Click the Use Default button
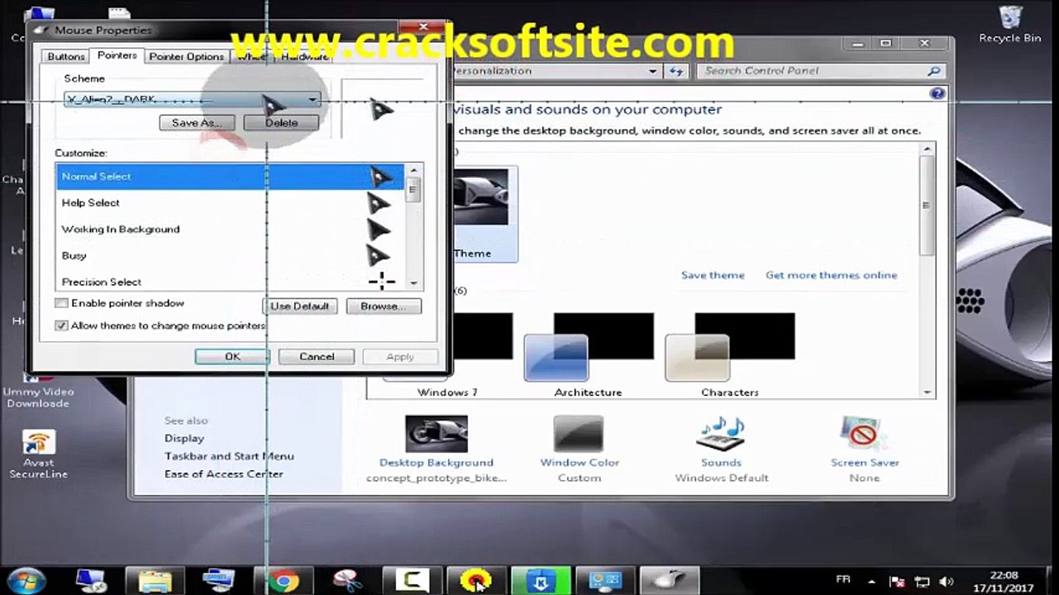 pyautogui.click(x=300, y=306)
